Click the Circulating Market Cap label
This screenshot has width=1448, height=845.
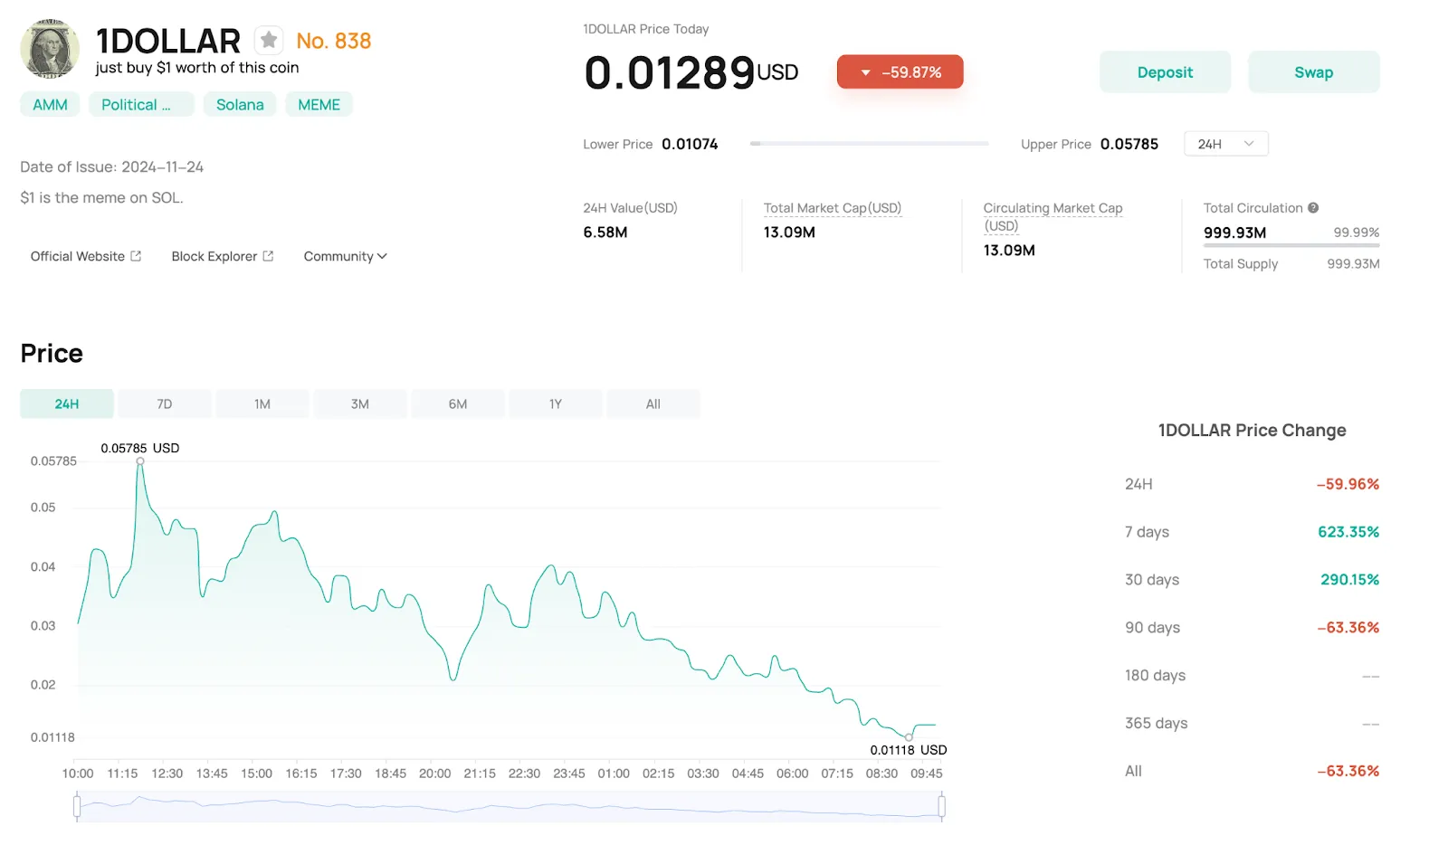tap(1053, 216)
